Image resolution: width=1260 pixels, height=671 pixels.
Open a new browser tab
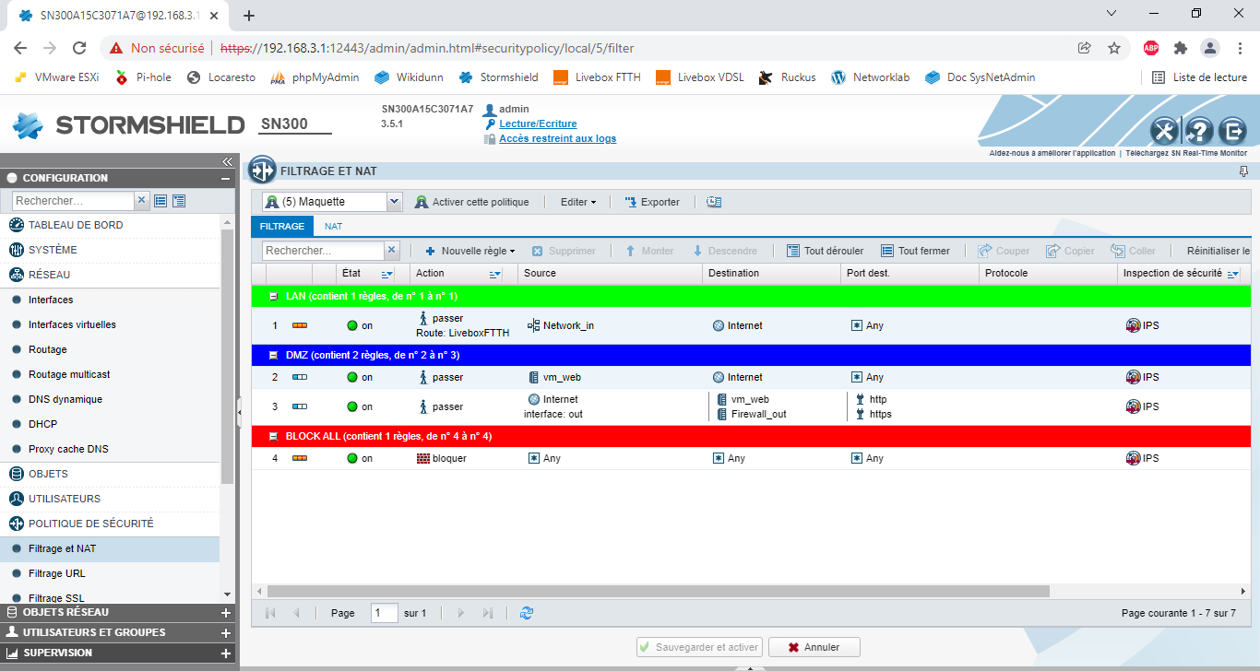click(x=248, y=16)
